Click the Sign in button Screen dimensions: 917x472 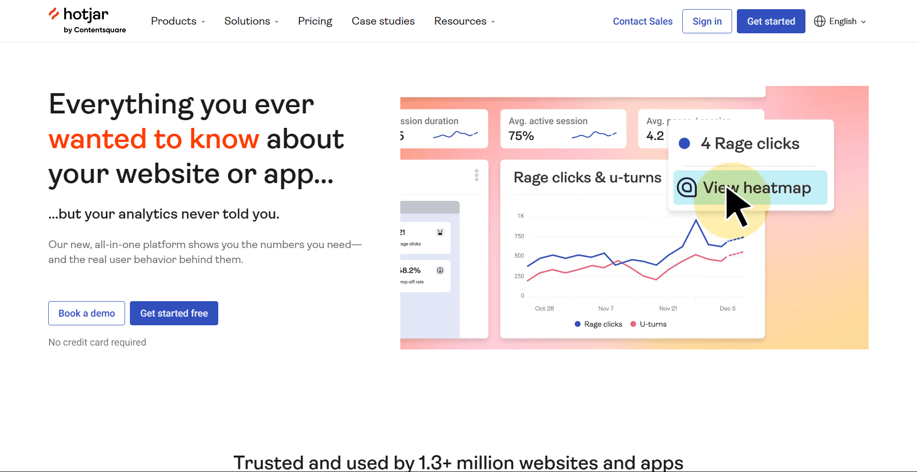point(706,21)
